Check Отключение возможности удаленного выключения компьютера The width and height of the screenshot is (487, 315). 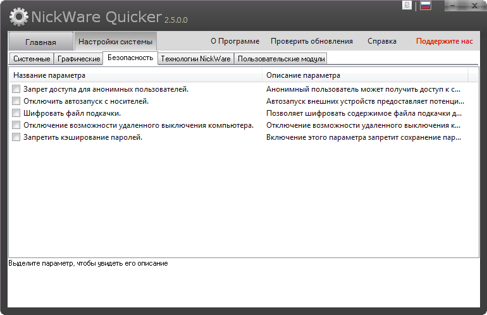(16, 125)
